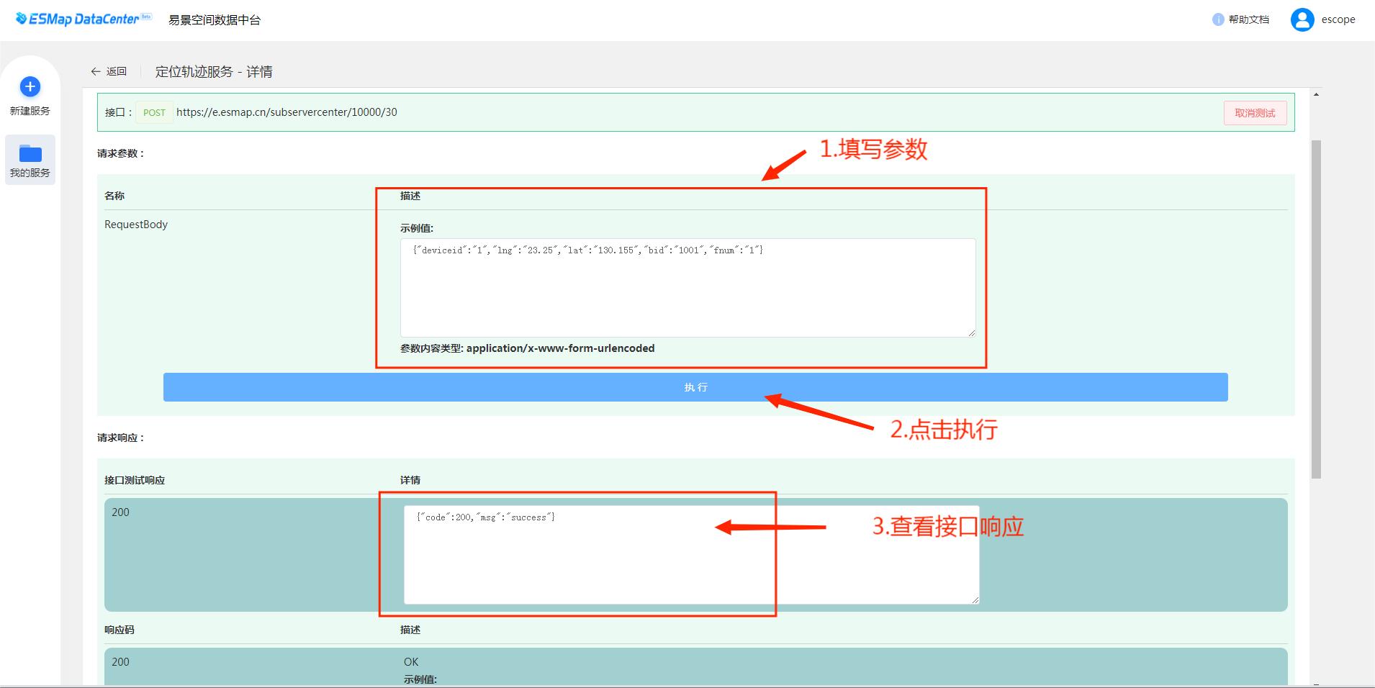This screenshot has width=1375, height=688.
Task: Click the info icon next to 帮助文档
Action: (1217, 19)
